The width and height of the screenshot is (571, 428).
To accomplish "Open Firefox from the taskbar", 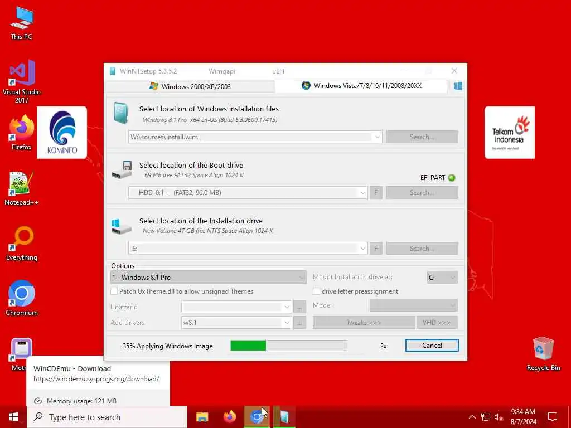I will (229, 417).
